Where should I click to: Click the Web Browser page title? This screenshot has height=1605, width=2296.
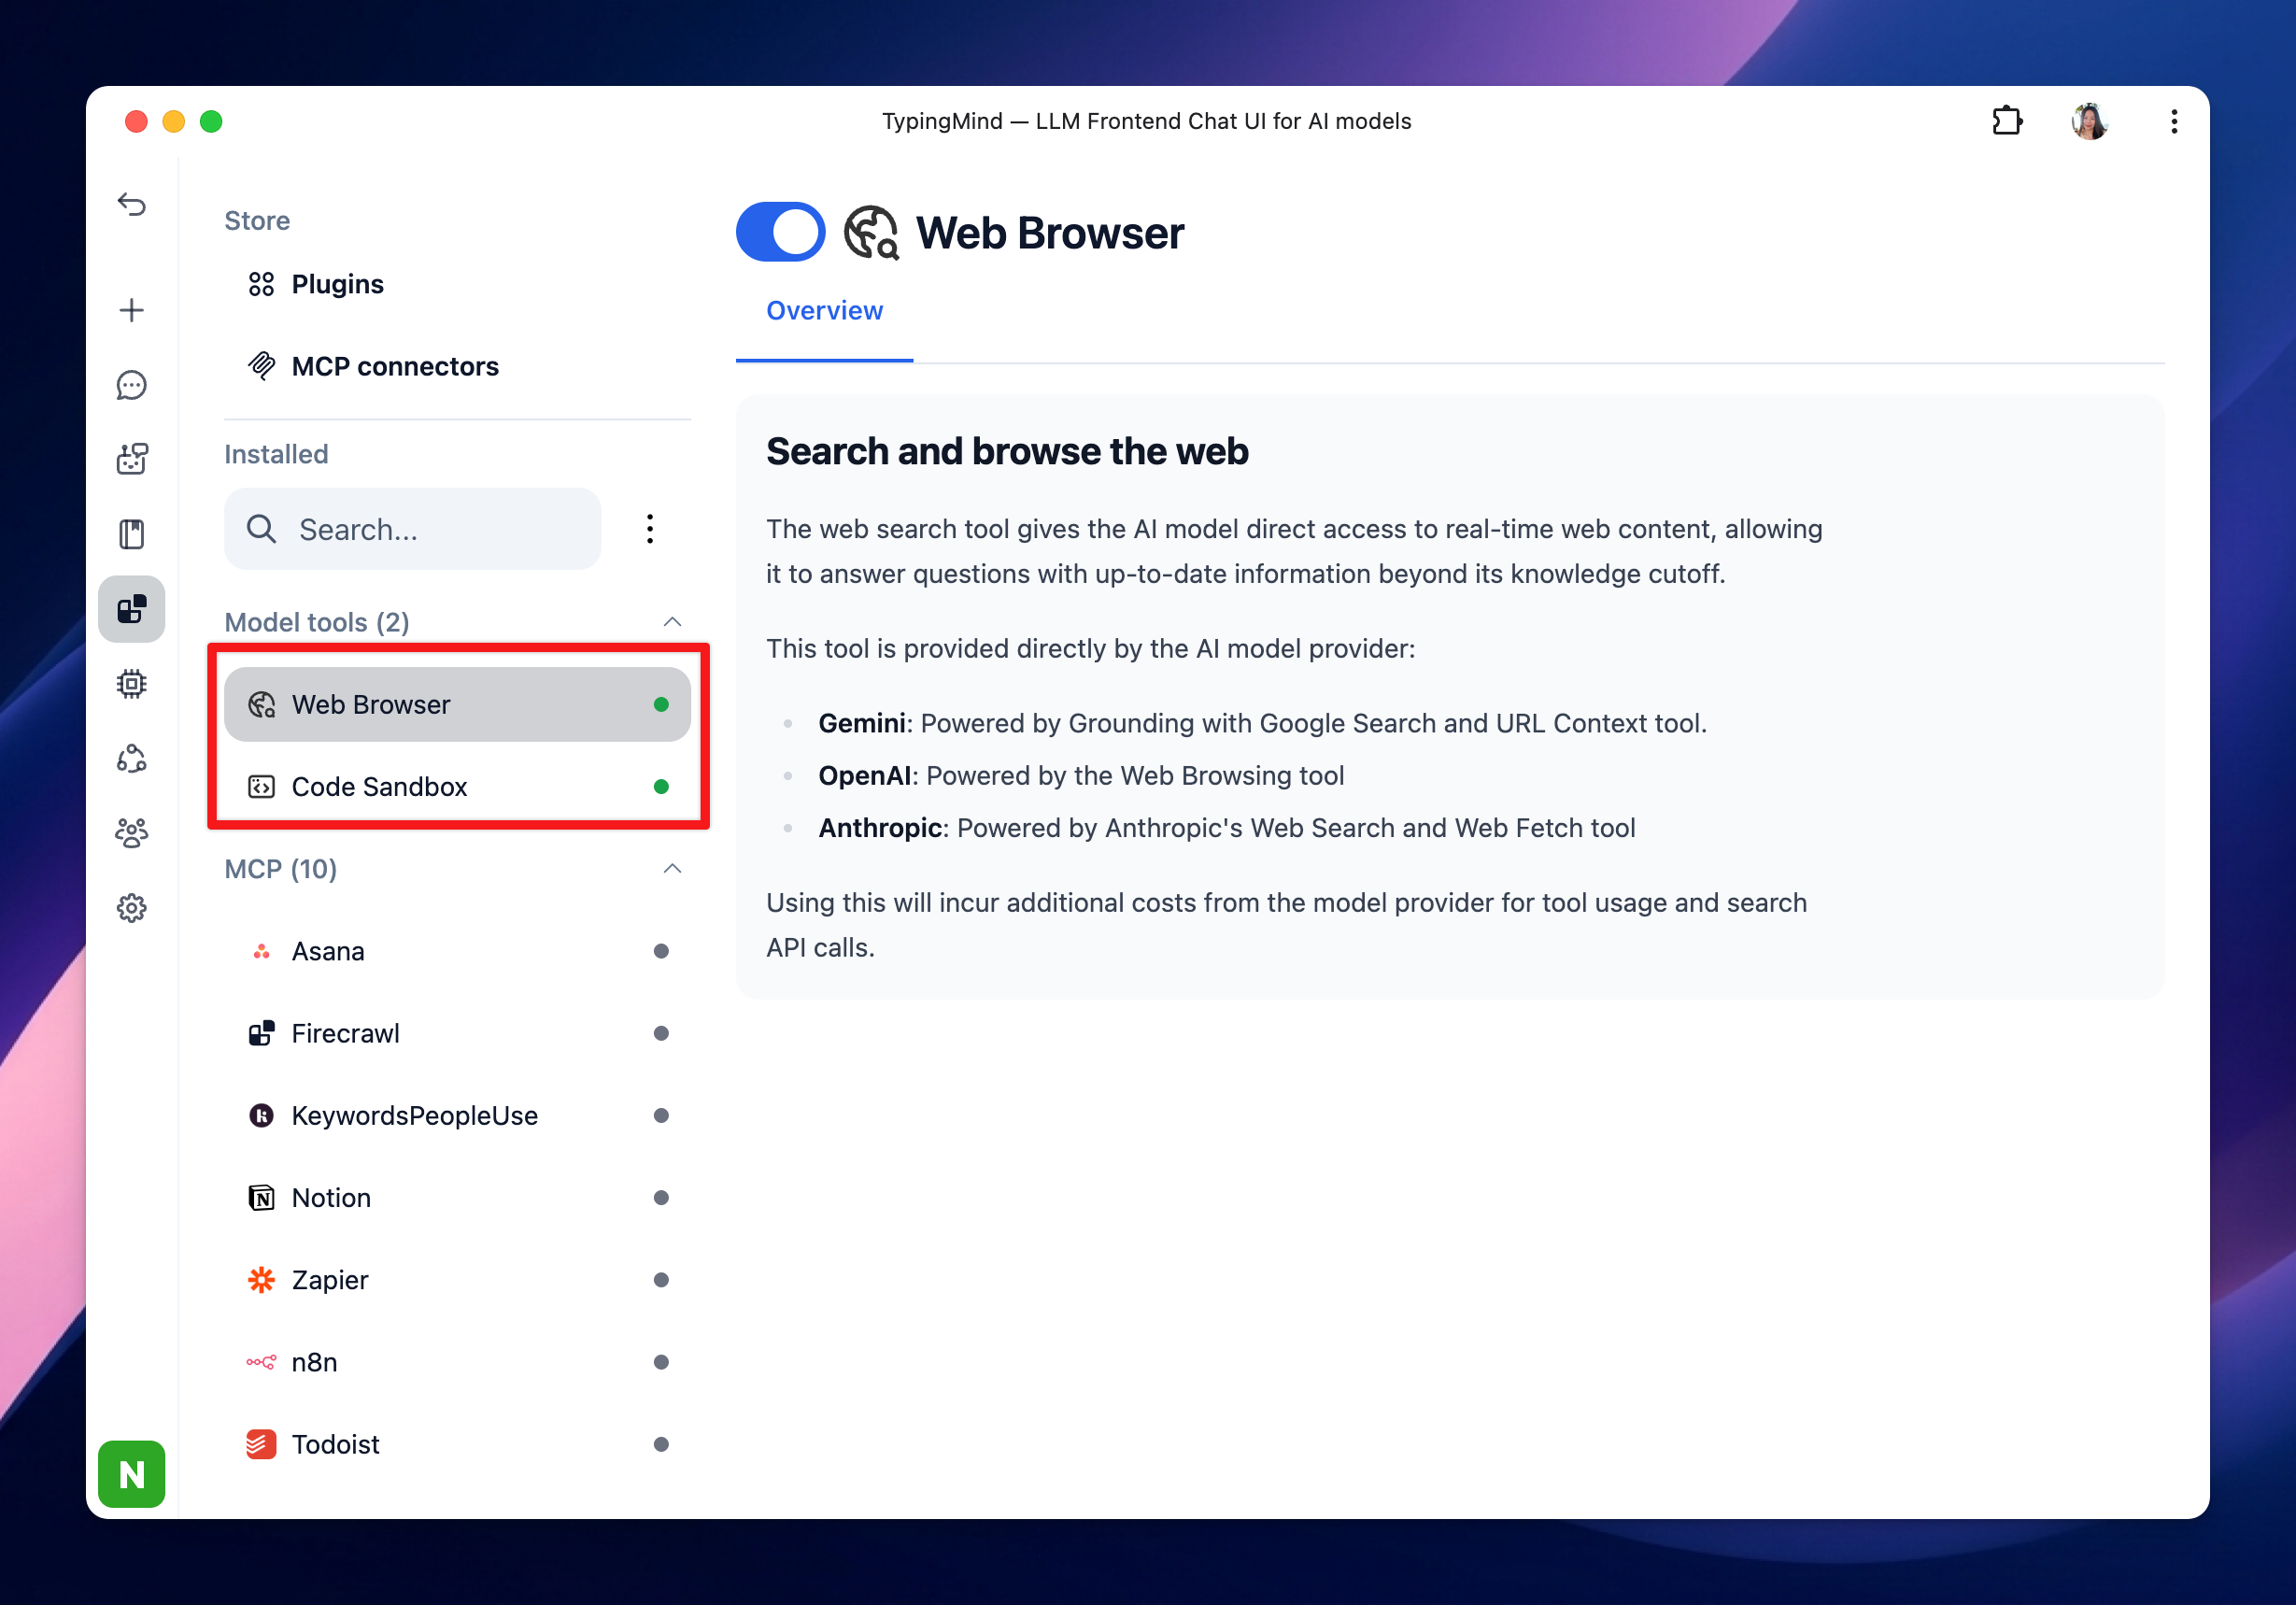tap(1050, 233)
